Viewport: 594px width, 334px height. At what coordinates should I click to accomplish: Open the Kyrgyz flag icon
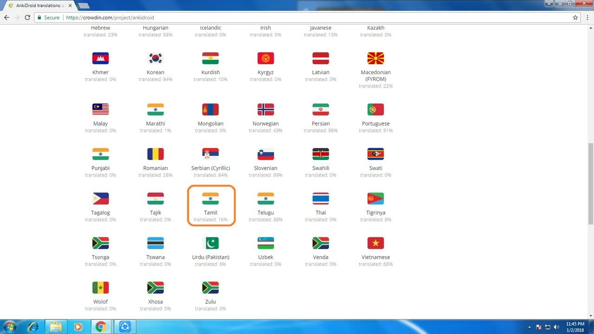click(265, 58)
